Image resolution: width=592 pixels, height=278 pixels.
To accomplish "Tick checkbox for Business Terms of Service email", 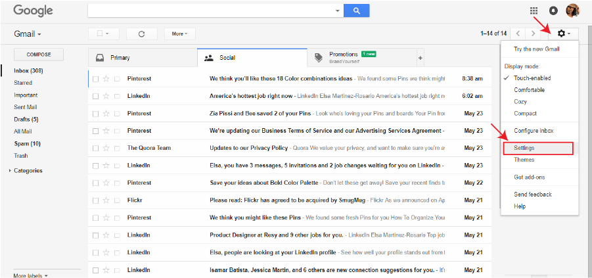I will [95, 131].
